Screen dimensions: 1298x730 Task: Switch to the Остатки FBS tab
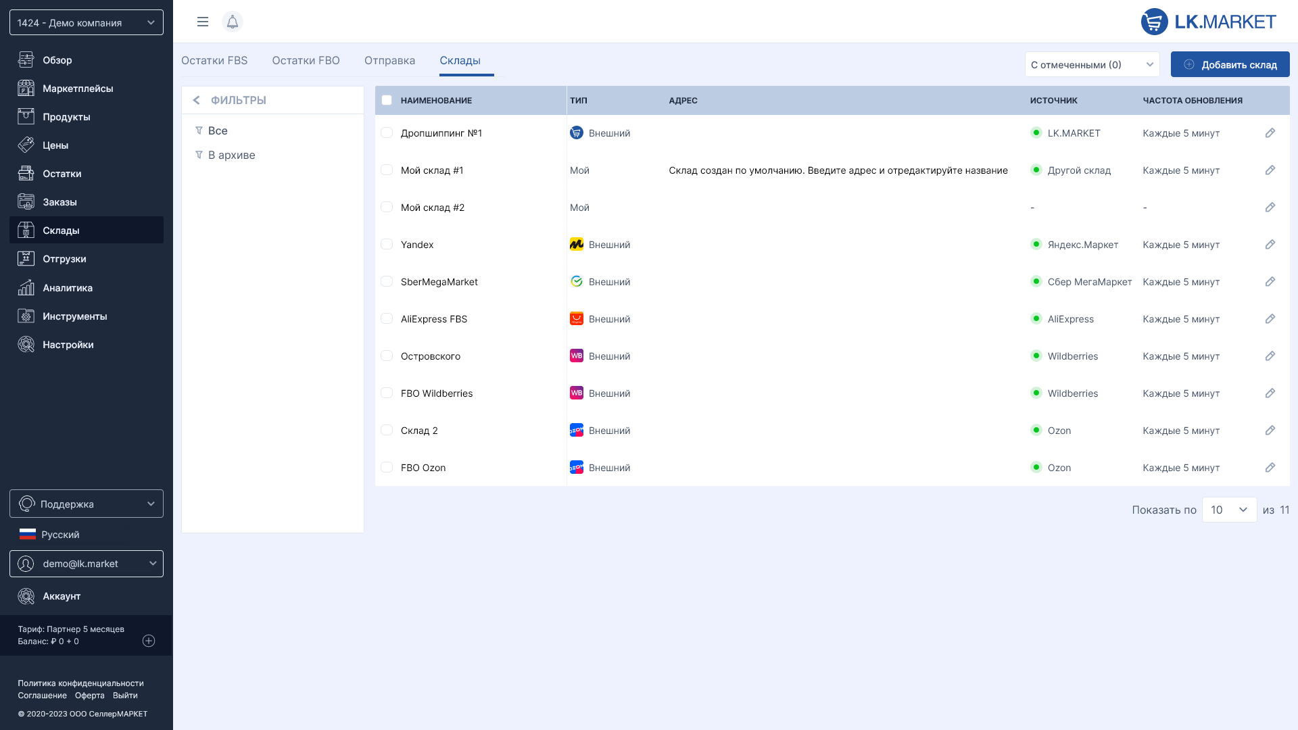[214, 61]
